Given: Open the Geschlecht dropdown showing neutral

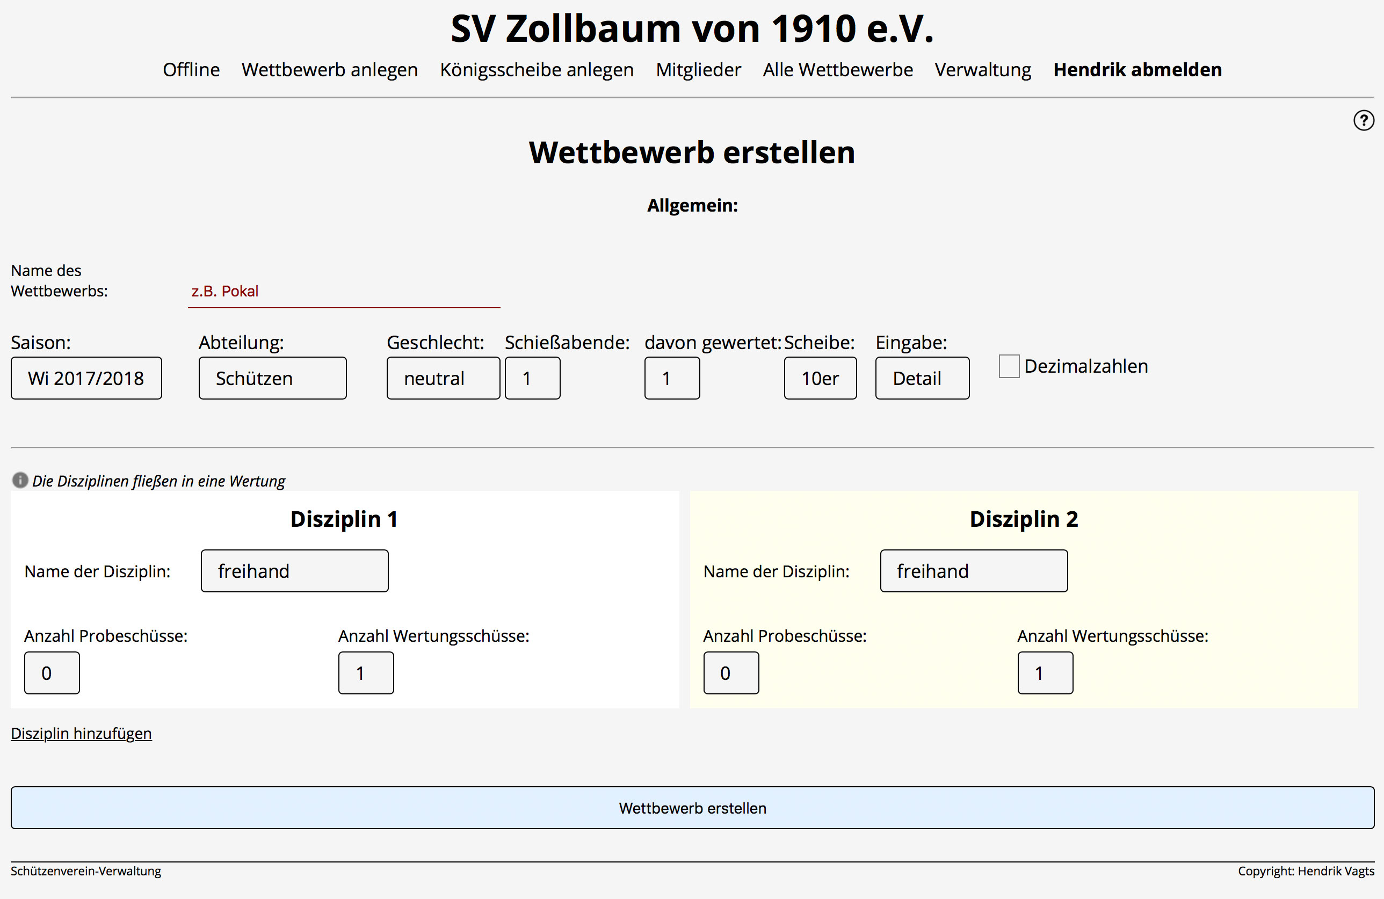Looking at the screenshot, I should point(443,379).
